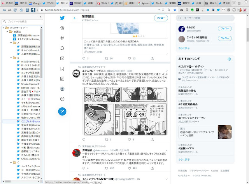Viewport: 249px width, 184px height.
Task: Reply to the manga comic tweet
Action: coord(84,140)
